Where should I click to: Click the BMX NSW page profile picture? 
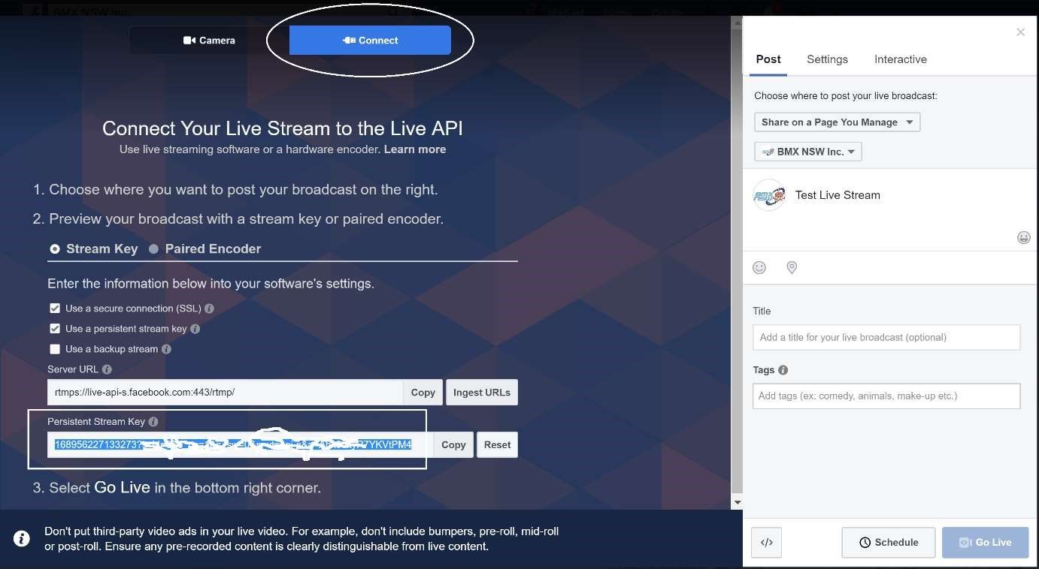click(769, 195)
